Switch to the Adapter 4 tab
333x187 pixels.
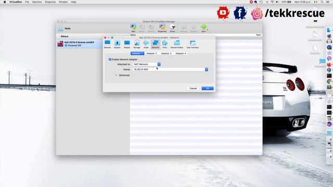point(181,54)
